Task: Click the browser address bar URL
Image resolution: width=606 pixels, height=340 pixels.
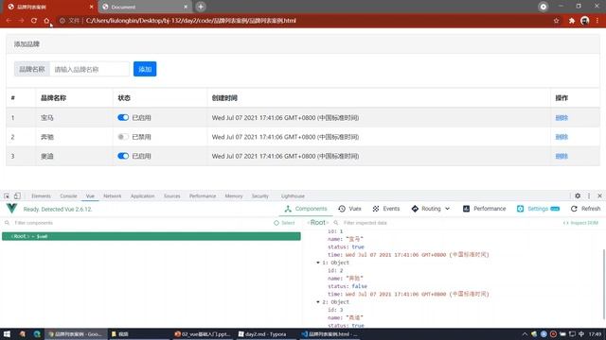Action: click(191, 21)
